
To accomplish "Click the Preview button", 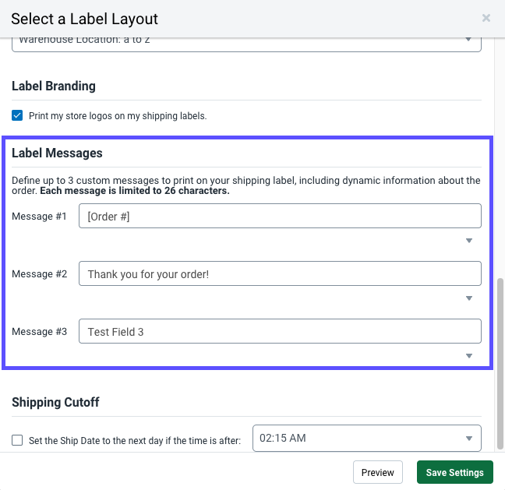I will point(378,472).
